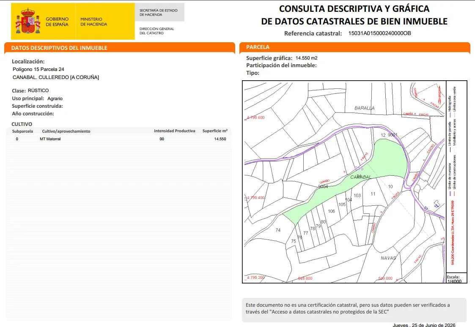Image resolution: width=475 pixels, height=327 pixels.
Task: Click the 'Subparcela' column header
Action: point(22,131)
